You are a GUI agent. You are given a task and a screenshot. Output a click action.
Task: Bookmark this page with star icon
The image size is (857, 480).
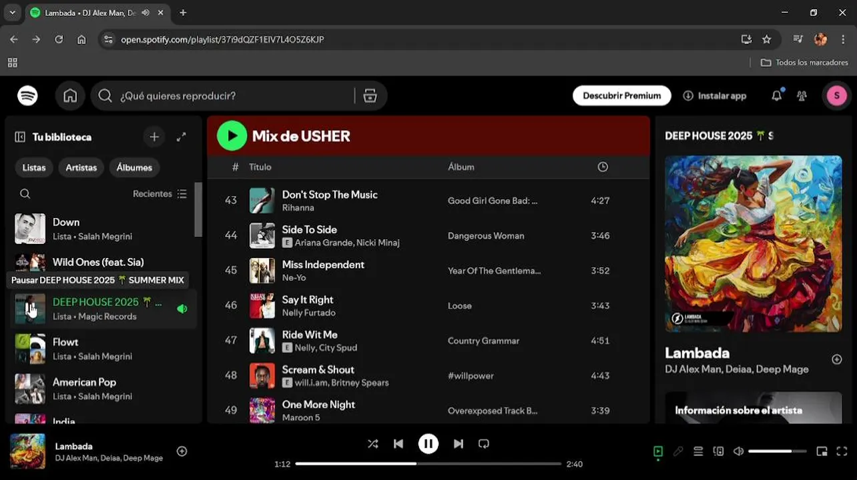[766, 39]
